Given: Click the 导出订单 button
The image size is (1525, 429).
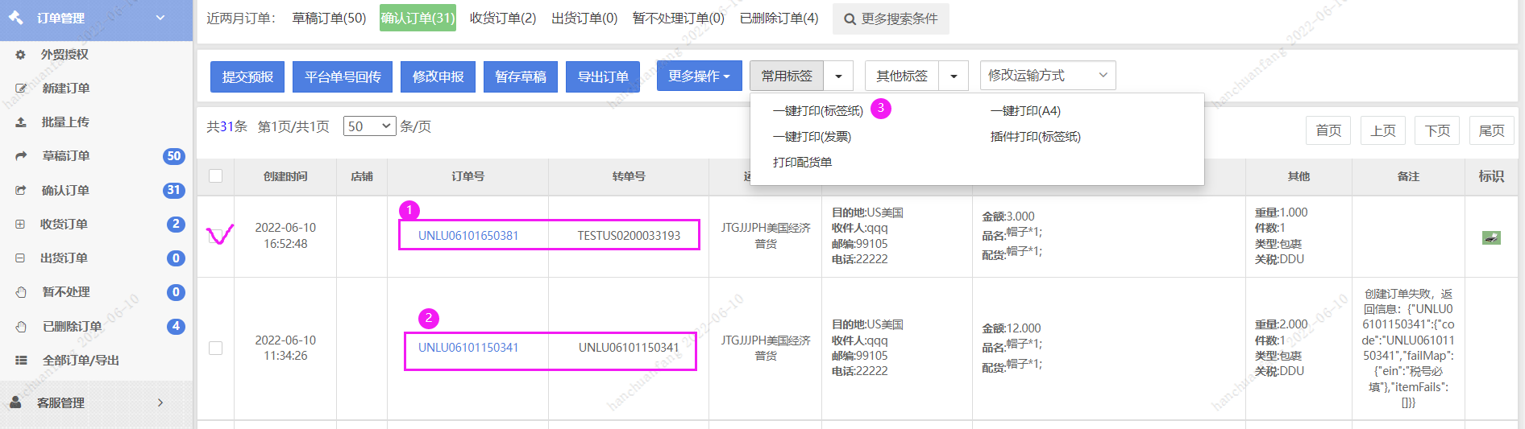Looking at the screenshot, I should click(x=603, y=76).
